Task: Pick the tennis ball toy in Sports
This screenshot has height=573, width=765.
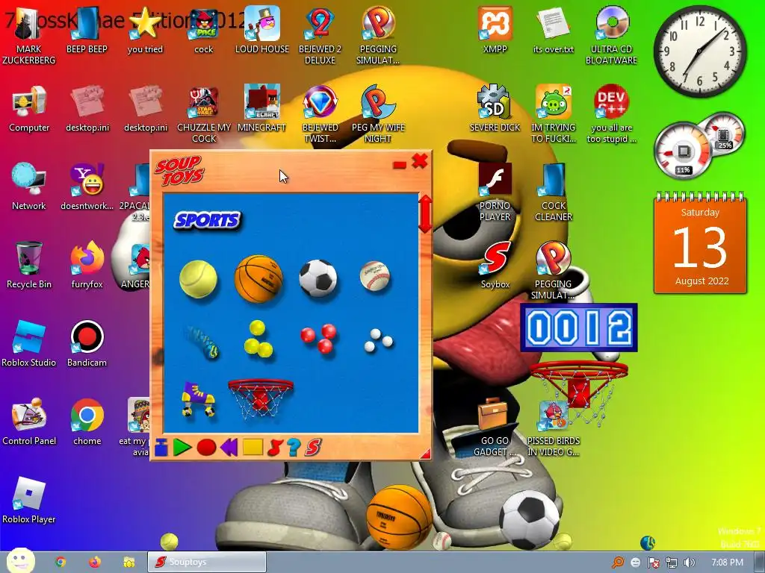Action: tap(198, 279)
